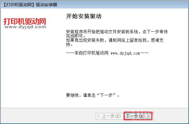This screenshot has width=189, height=124.
Task: Click the www.dyjqd.com URL under logo
Action: point(25,27)
